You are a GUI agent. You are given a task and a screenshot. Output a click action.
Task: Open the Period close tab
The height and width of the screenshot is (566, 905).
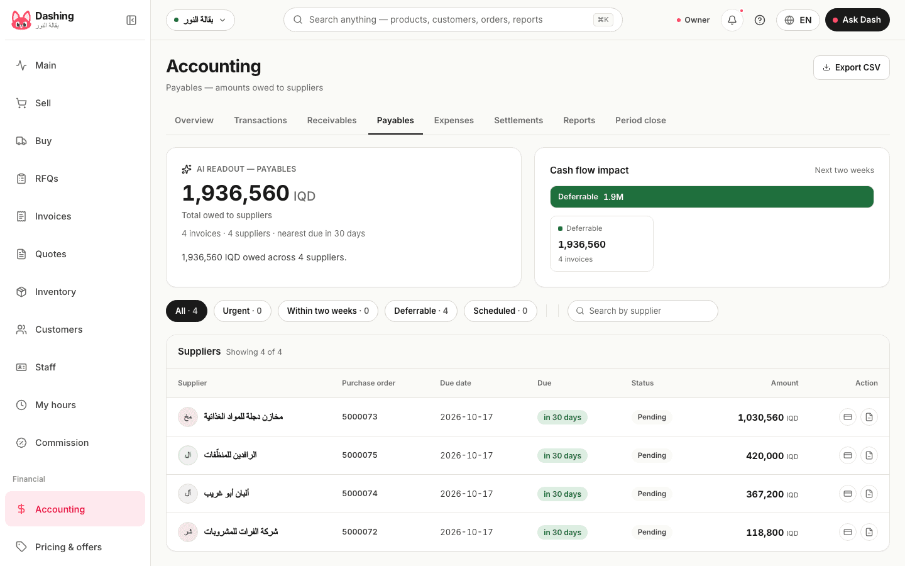click(x=640, y=121)
